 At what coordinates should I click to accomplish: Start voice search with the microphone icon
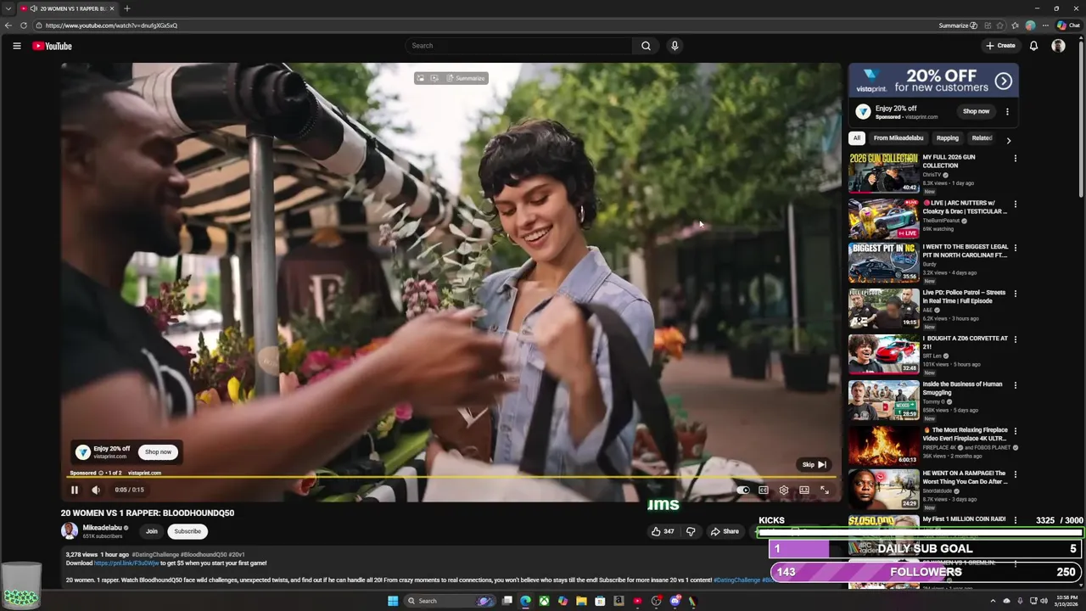675,46
